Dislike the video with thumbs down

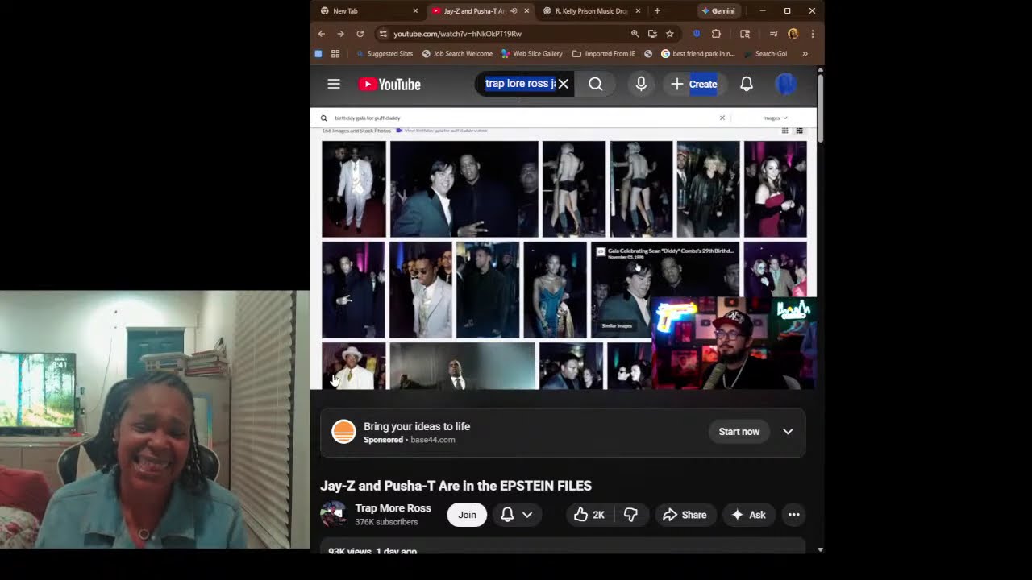coord(631,515)
